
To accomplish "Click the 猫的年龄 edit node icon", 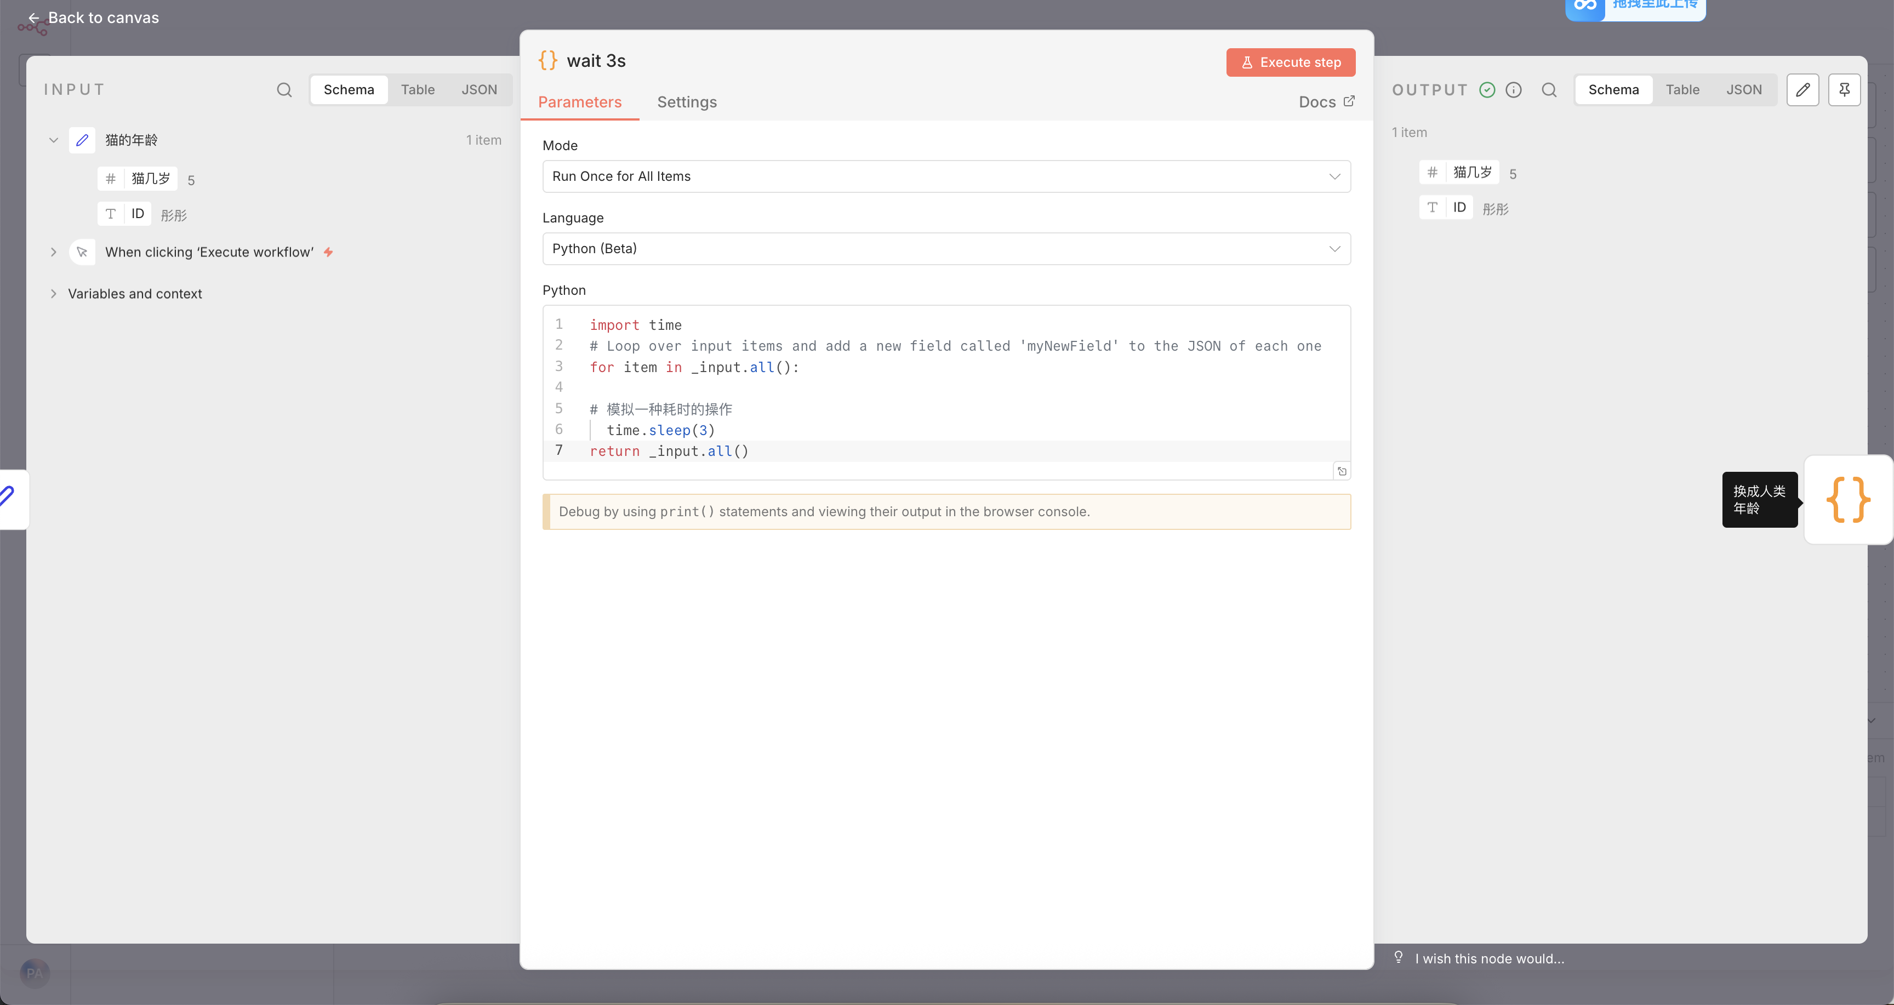I will pos(82,140).
